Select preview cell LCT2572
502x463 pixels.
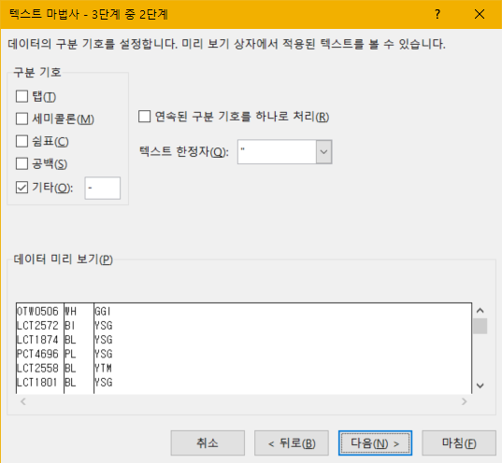coord(37,326)
